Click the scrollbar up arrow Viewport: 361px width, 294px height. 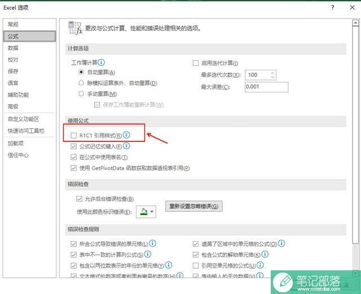pos(355,23)
